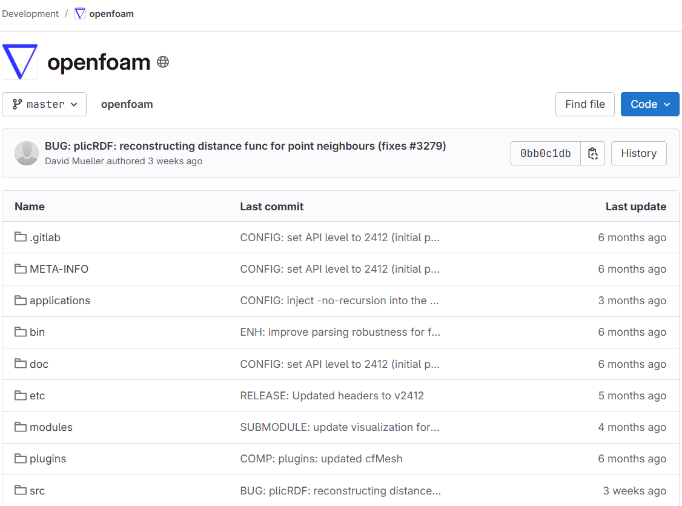Screen dimensions: 682x506
Task: Click openfoam breadcrumb link
Action: pos(111,14)
